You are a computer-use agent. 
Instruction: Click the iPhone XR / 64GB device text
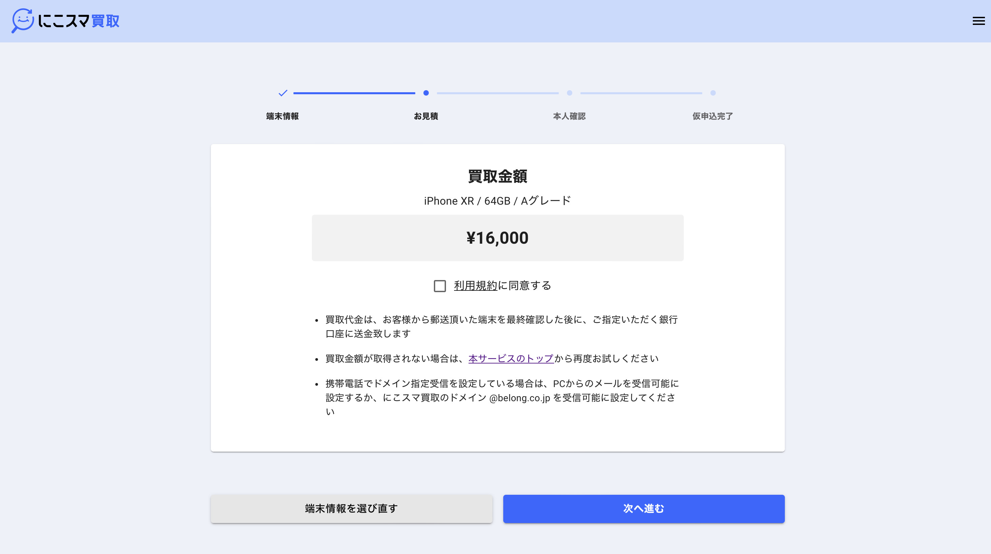point(498,201)
